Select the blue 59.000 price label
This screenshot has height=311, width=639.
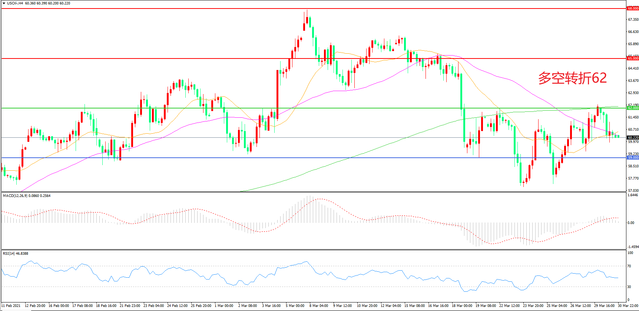point(633,158)
